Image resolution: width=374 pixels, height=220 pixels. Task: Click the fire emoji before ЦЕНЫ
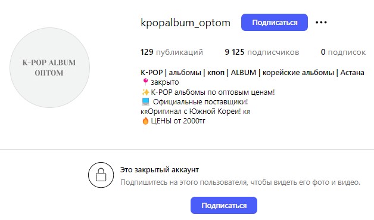click(x=145, y=121)
